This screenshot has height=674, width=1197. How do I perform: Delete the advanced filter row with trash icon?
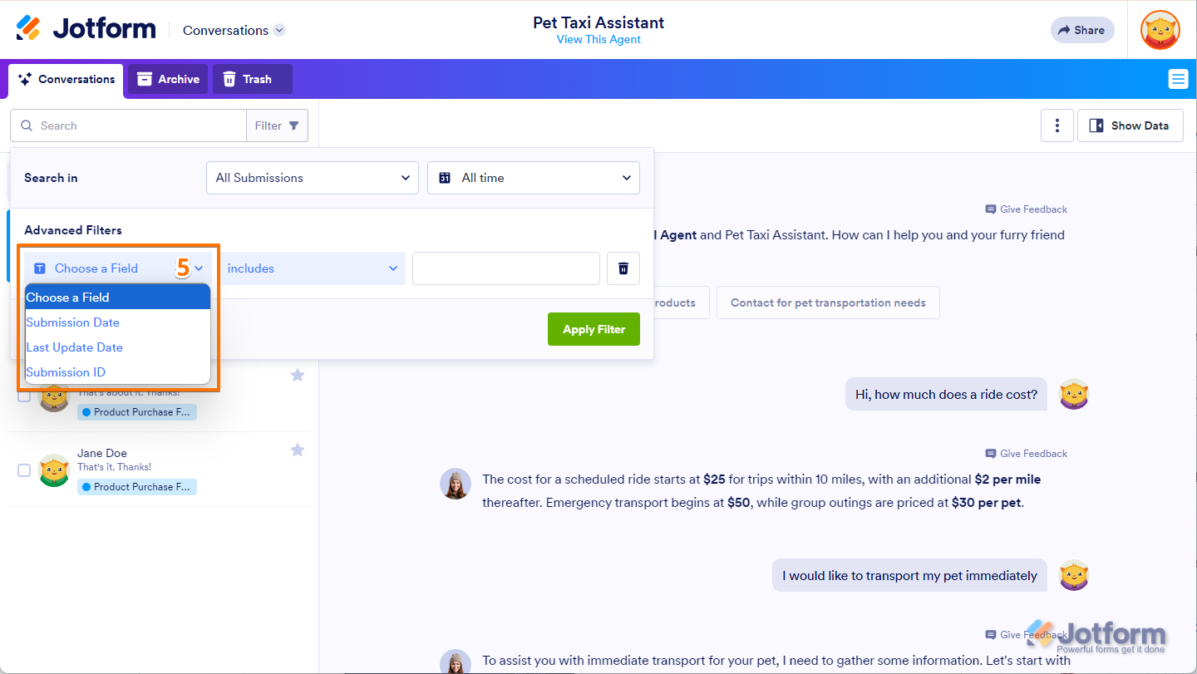point(623,268)
